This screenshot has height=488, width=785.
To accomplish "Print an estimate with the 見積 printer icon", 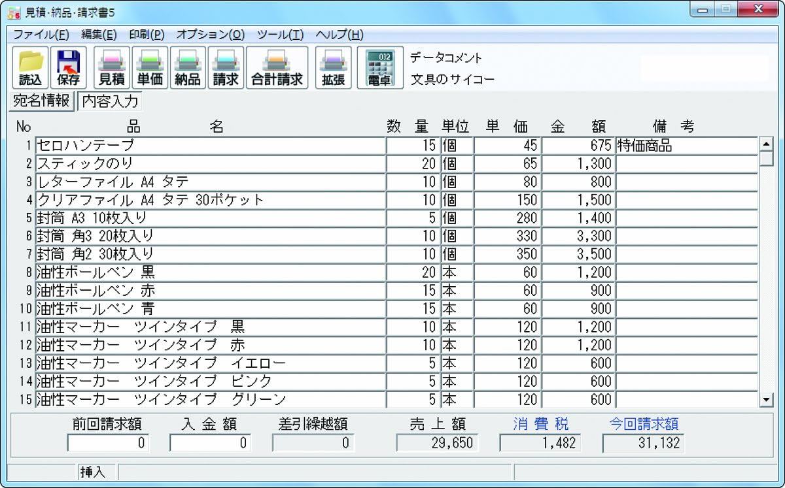I will click(x=111, y=68).
